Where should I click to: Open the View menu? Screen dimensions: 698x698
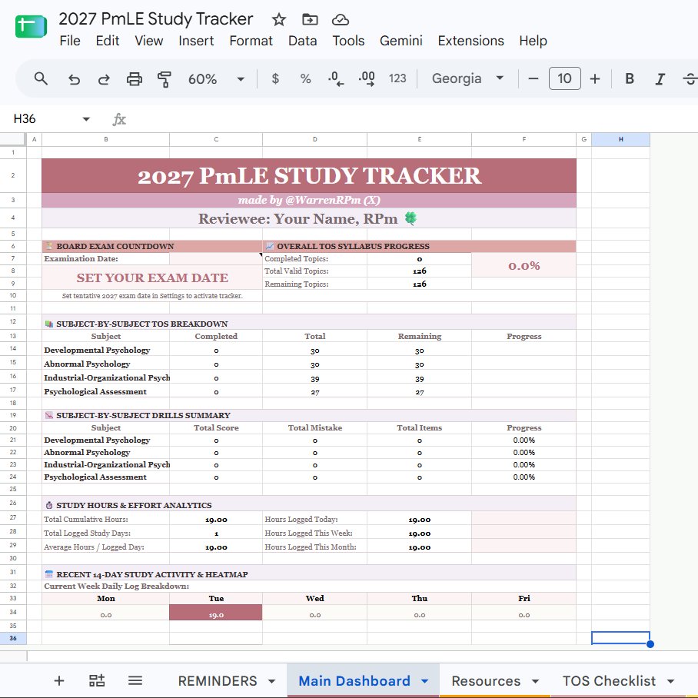click(x=148, y=41)
